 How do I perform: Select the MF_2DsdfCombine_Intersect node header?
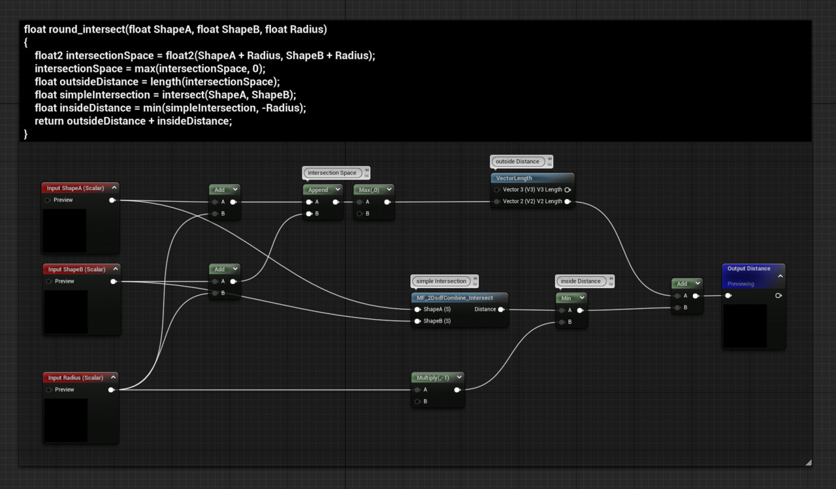[x=458, y=297]
